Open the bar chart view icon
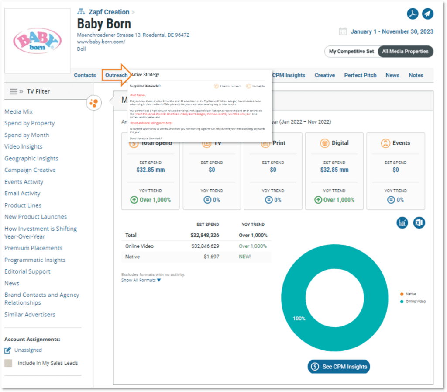Screen dimensions: 447x392 (x=402, y=222)
